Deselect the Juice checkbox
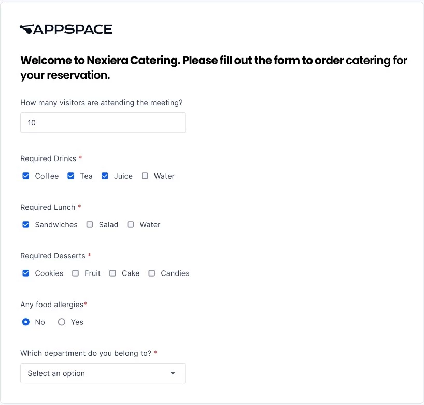This screenshot has height=405, width=424. (x=105, y=176)
